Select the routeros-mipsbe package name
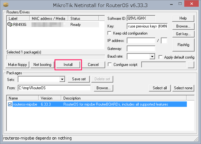The height and width of the screenshot is (144, 201). 25,104
